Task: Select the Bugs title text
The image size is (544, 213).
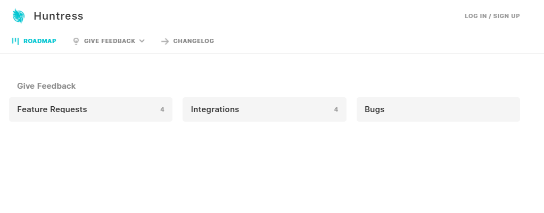Action: click(374, 109)
